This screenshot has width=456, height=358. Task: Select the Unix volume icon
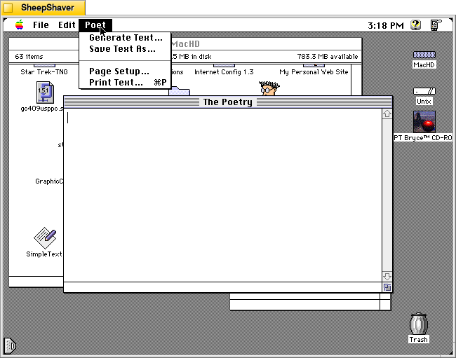[x=424, y=92]
